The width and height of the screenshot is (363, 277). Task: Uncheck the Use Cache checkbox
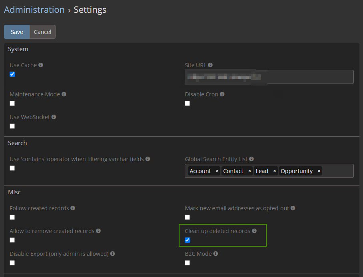[x=12, y=74]
